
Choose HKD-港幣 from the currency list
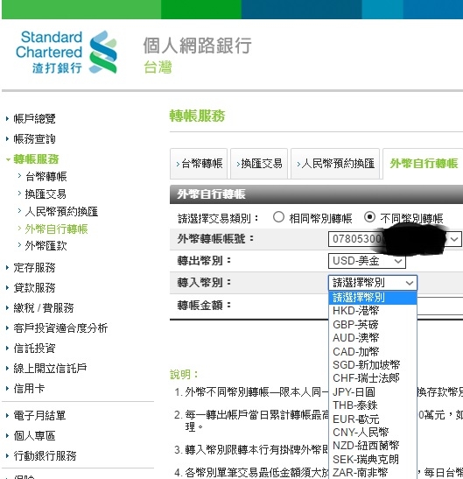point(373,311)
